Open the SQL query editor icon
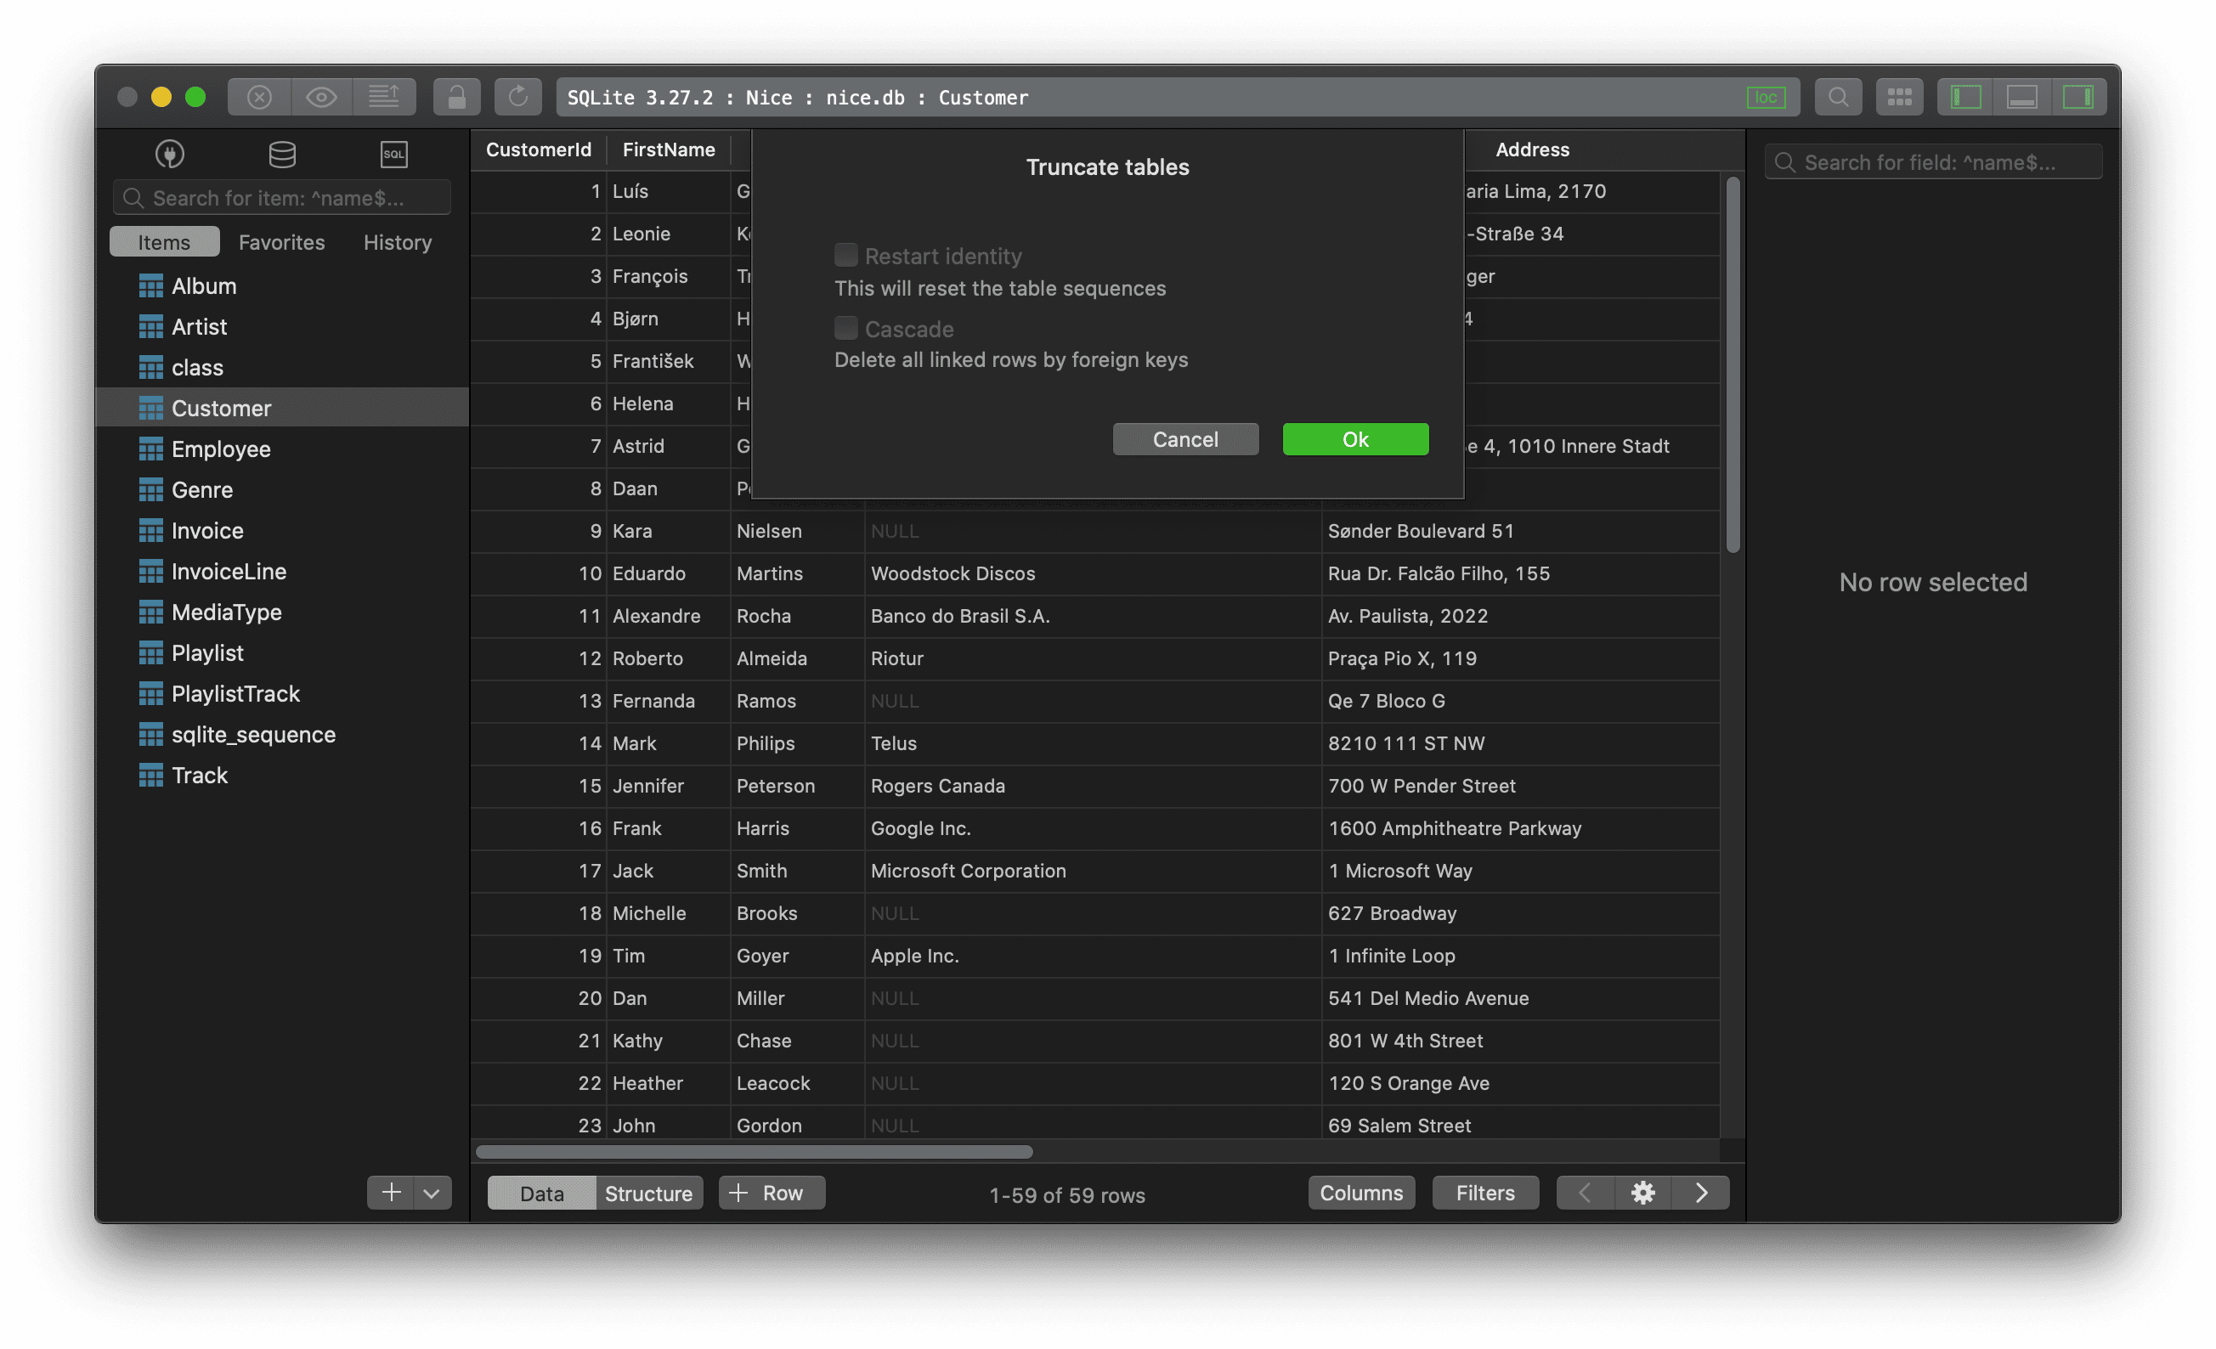 (394, 154)
